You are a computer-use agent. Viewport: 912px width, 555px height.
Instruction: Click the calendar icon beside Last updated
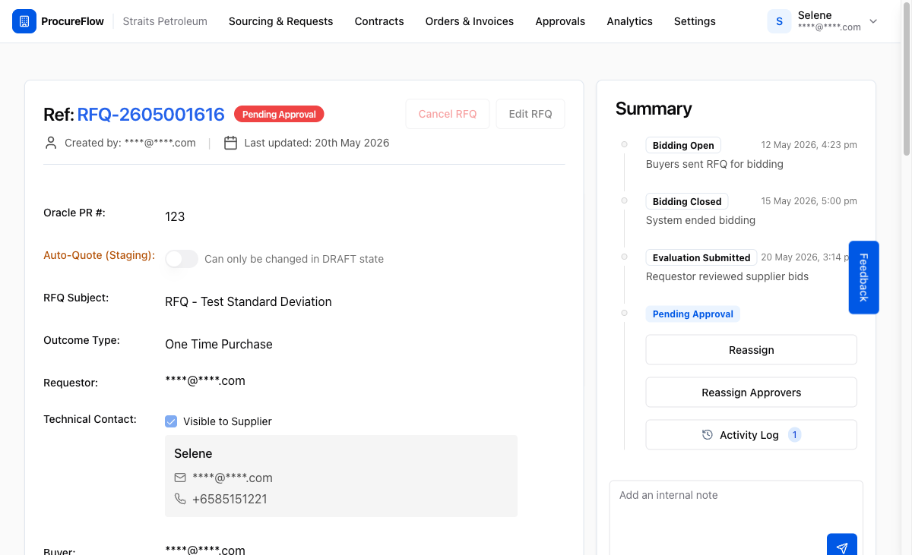(x=230, y=143)
